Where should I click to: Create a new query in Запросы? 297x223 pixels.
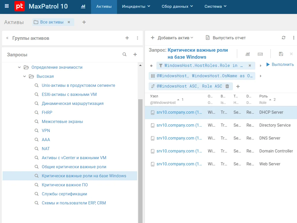coord(135,55)
